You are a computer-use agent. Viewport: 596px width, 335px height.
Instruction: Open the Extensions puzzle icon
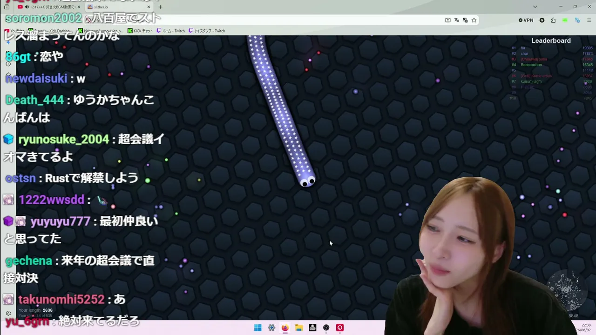[x=553, y=20]
